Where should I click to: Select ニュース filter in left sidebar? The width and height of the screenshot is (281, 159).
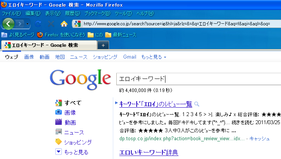point(74,132)
